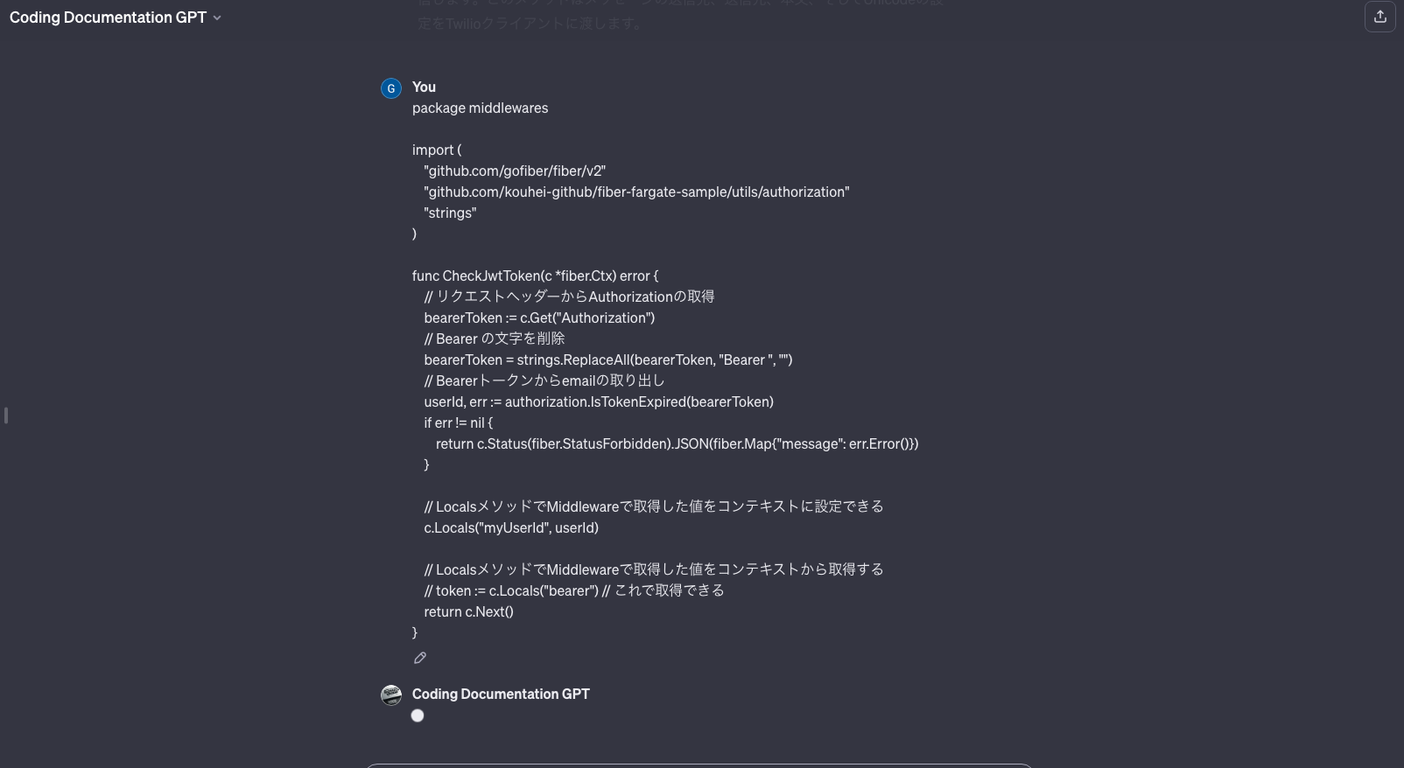
Task: Click the faded progress dot in the GPT reply
Action: 418,716
